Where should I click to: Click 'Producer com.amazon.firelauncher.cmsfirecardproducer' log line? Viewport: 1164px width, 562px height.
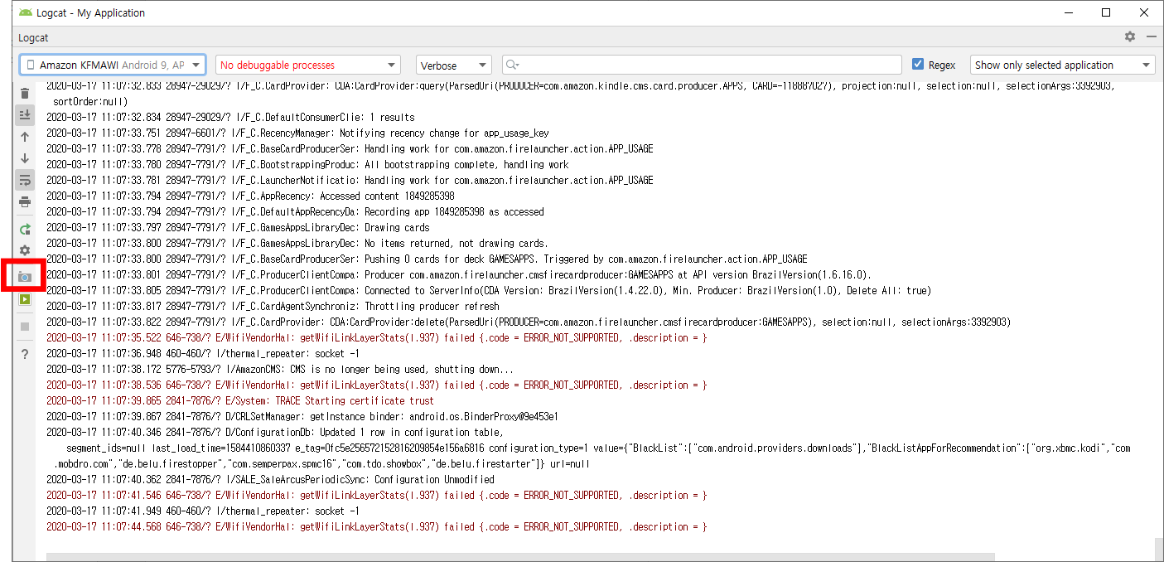coord(459,274)
